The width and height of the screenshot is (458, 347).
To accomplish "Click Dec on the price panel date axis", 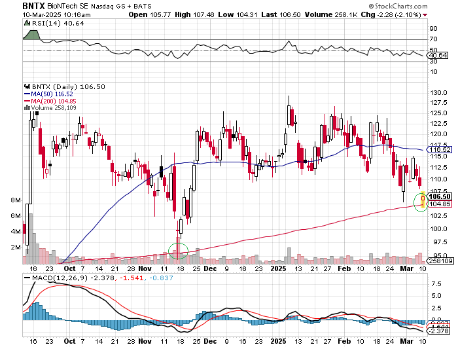I will click(210, 268).
